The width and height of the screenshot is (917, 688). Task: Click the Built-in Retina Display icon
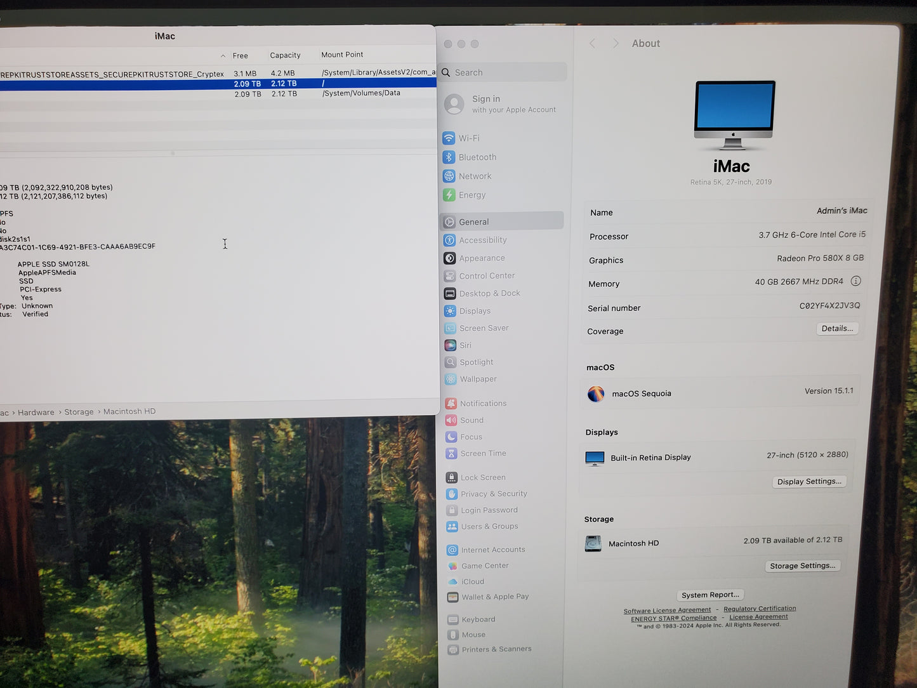[x=595, y=458]
